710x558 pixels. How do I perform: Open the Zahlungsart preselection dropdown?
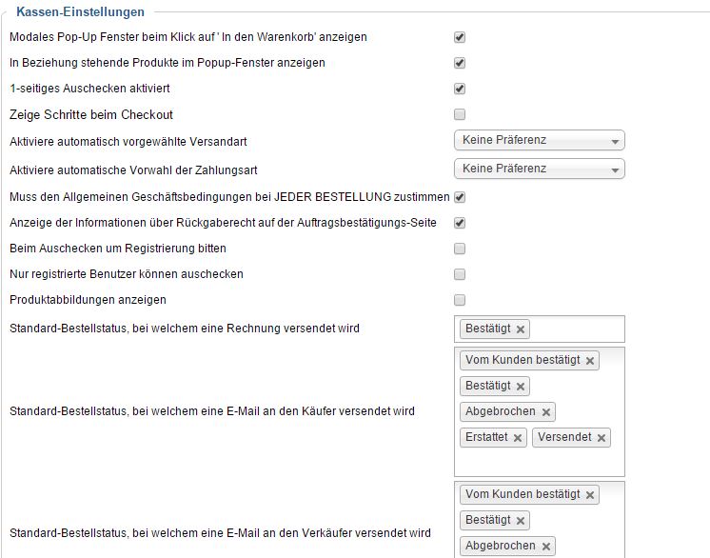point(539,169)
